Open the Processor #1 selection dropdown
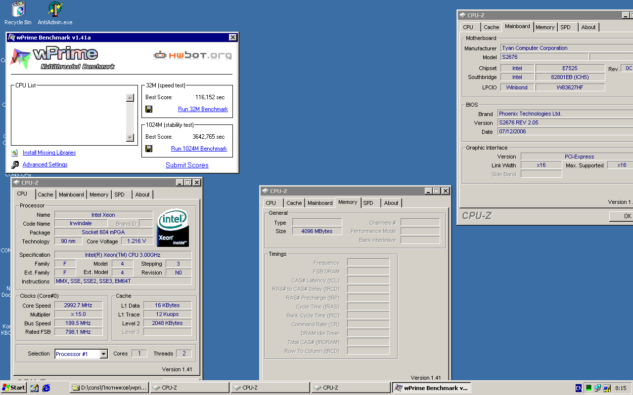 (x=103, y=354)
